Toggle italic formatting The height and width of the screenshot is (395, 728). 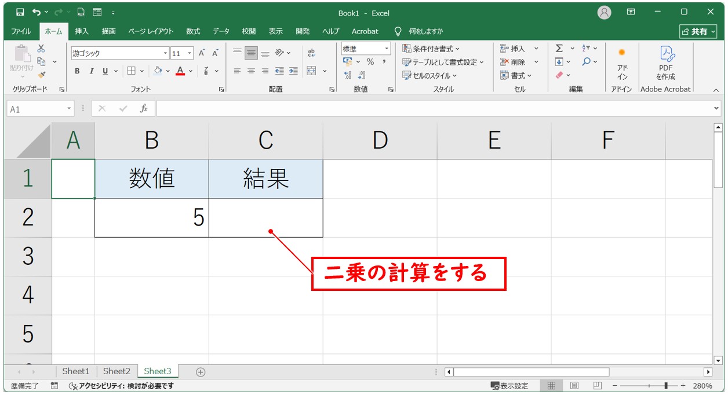click(91, 71)
